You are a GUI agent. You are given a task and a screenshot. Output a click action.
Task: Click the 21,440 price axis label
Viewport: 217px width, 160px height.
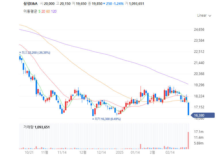point(199,63)
